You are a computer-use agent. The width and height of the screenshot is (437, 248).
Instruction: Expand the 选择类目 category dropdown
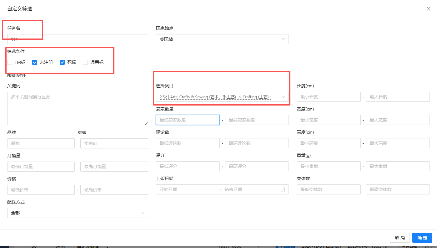click(x=222, y=97)
